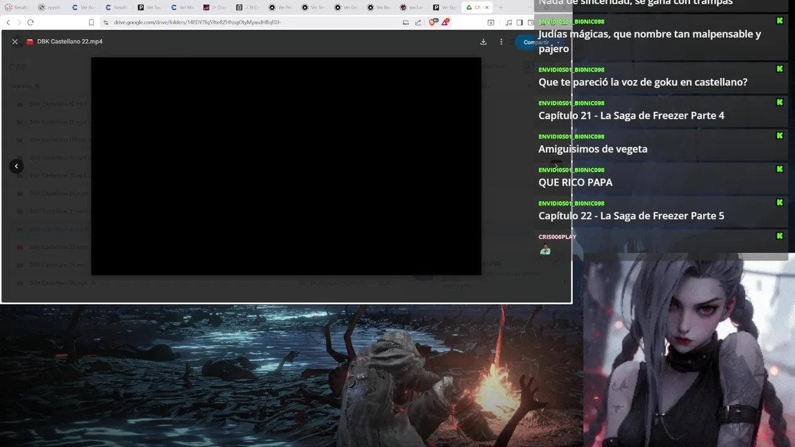This screenshot has width=795, height=447.
Task: Download the DBK Castellano 22.mp4 file
Action: 483,42
